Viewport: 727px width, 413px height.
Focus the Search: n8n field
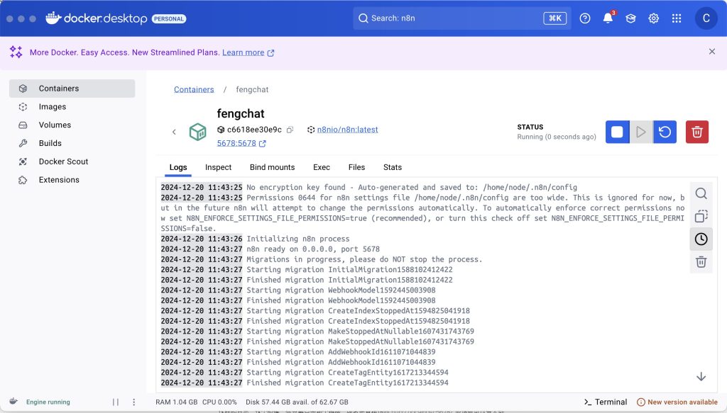[x=461, y=18]
